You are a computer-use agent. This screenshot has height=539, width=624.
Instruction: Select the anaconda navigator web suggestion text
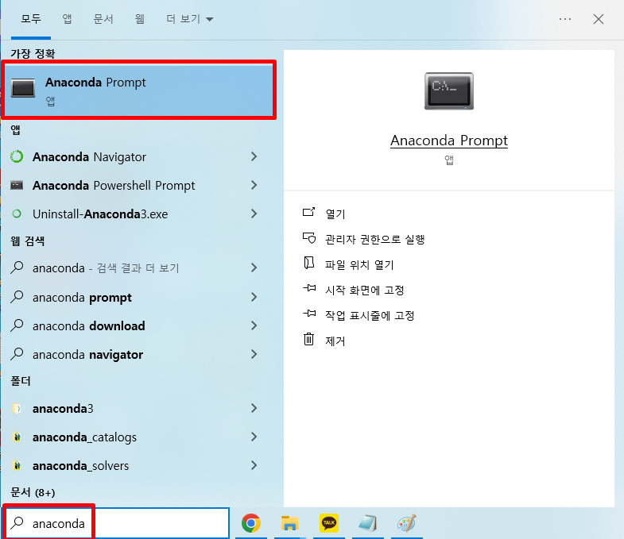point(88,355)
